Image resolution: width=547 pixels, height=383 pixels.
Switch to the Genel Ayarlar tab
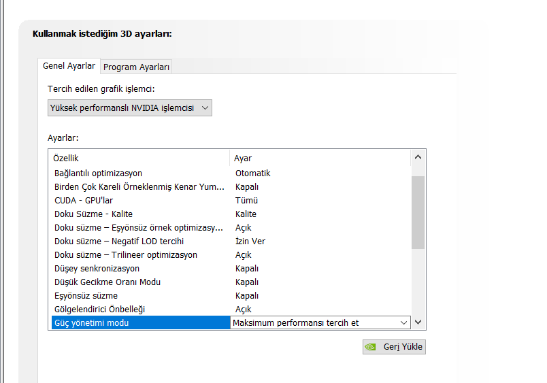pos(69,66)
